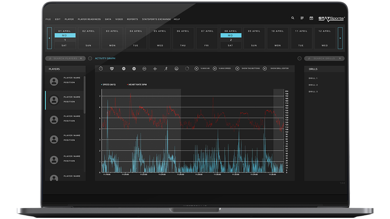Open the Player Readiness menu
This screenshot has height=219, width=390.
tap(89, 19)
